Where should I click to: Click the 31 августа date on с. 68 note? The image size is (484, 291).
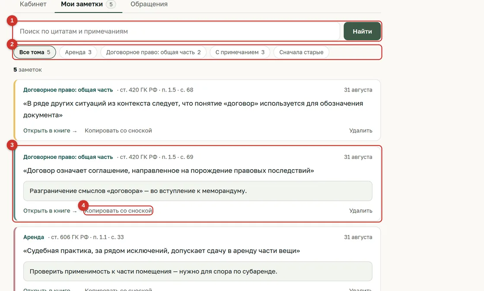358,90
